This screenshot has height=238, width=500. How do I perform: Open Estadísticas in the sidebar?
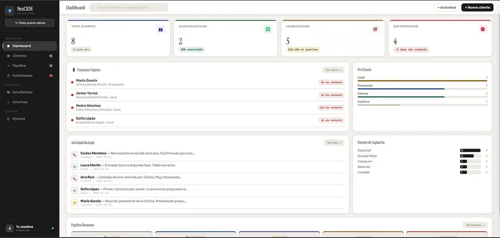[29, 92]
